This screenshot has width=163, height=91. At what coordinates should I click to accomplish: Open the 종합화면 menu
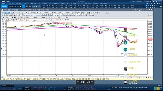click(x=33, y=3)
